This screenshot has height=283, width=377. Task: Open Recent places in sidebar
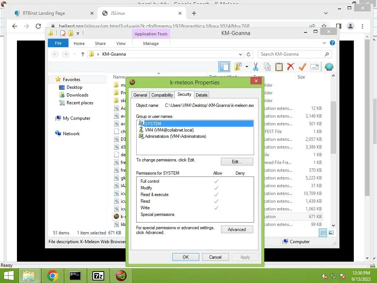click(x=80, y=103)
